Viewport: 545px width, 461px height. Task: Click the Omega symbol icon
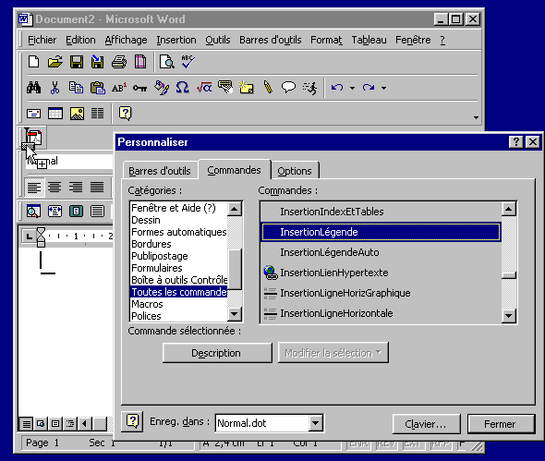coord(183,88)
